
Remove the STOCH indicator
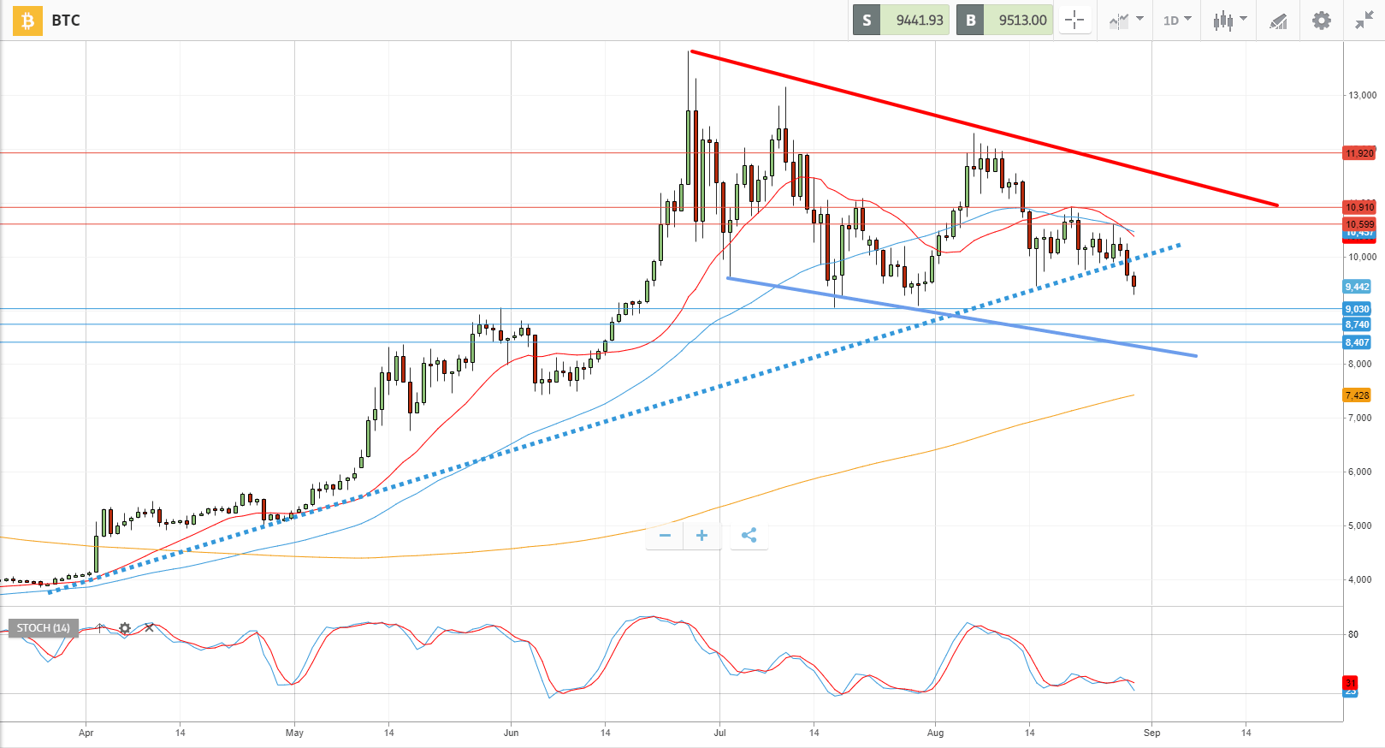(x=150, y=628)
